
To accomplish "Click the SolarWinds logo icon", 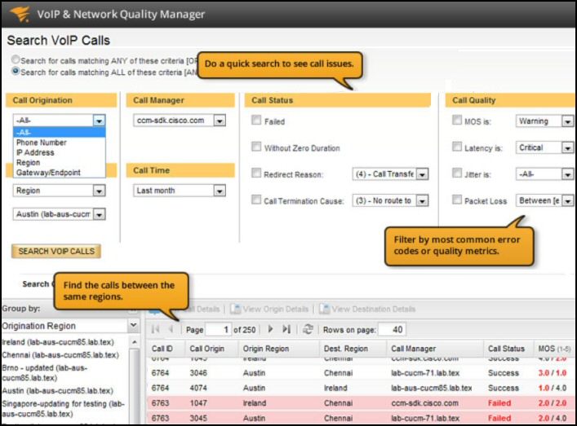I will point(20,14).
